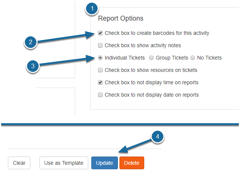Uncheck the not display time on reports box

coord(100,82)
